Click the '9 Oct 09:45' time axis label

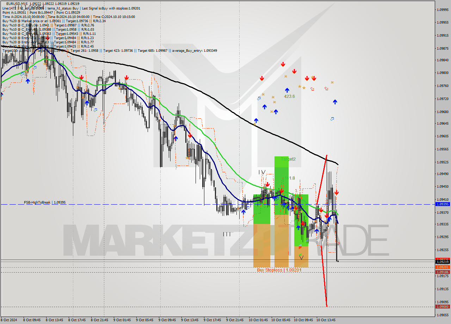[167, 320]
